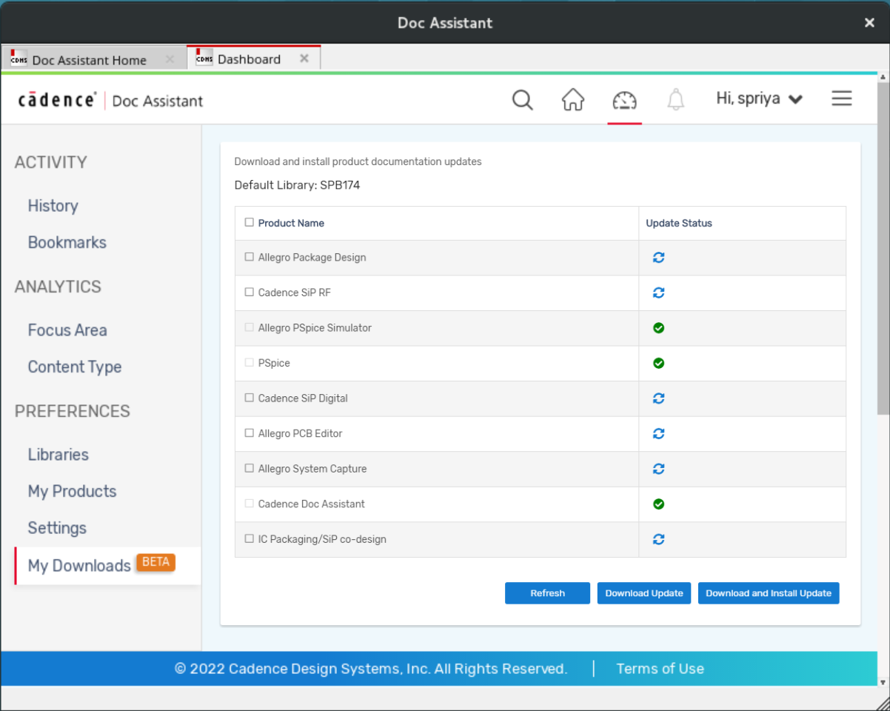Click the Download Update button
890x711 pixels.
tap(644, 593)
